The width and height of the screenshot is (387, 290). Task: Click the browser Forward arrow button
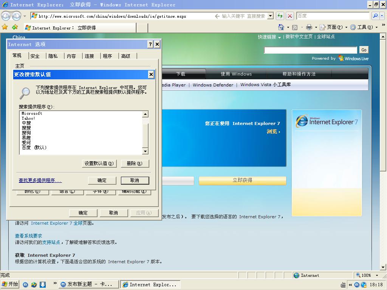pyautogui.click(x=16, y=16)
